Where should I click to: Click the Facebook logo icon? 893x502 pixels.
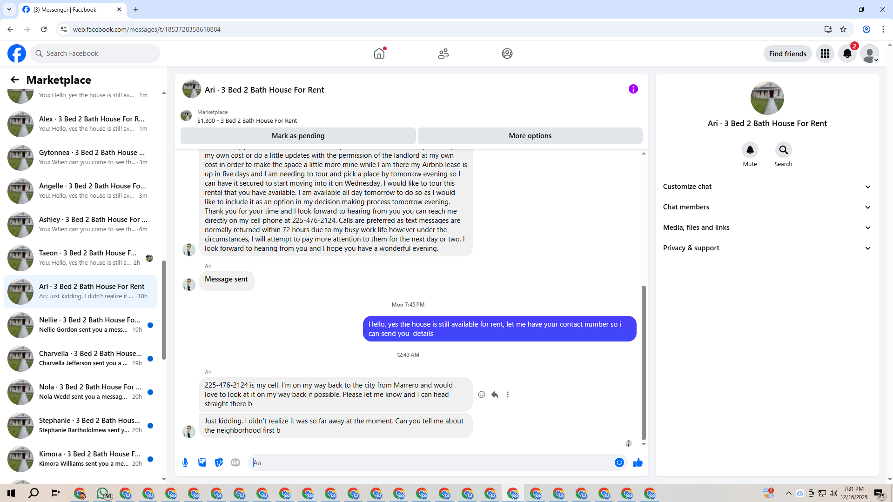tap(17, 54)
